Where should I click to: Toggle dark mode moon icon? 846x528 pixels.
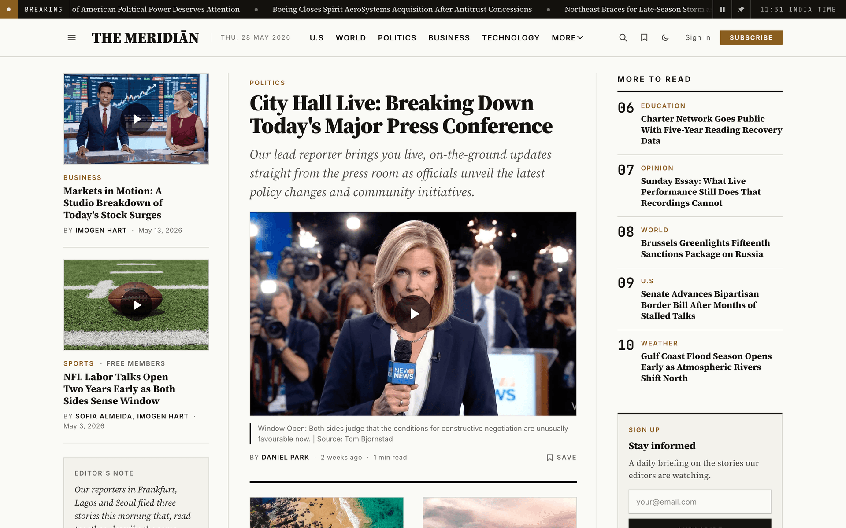tap(665, 38)
